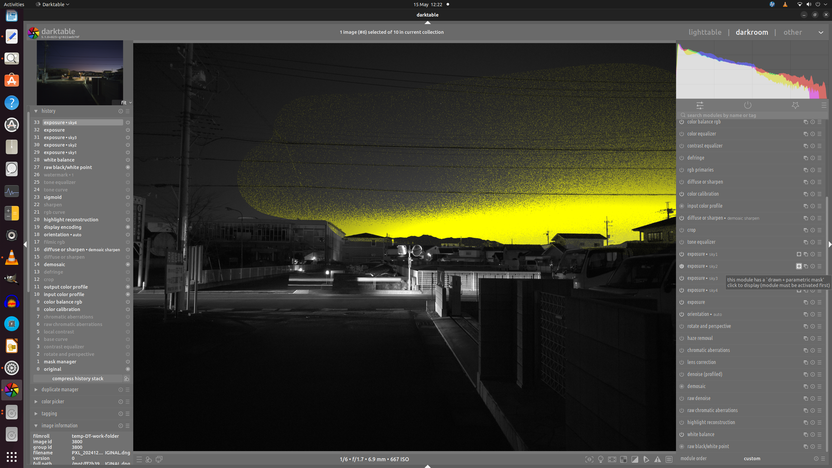Collapse the image information panel
832x468 pixels.
pos(36,426)
